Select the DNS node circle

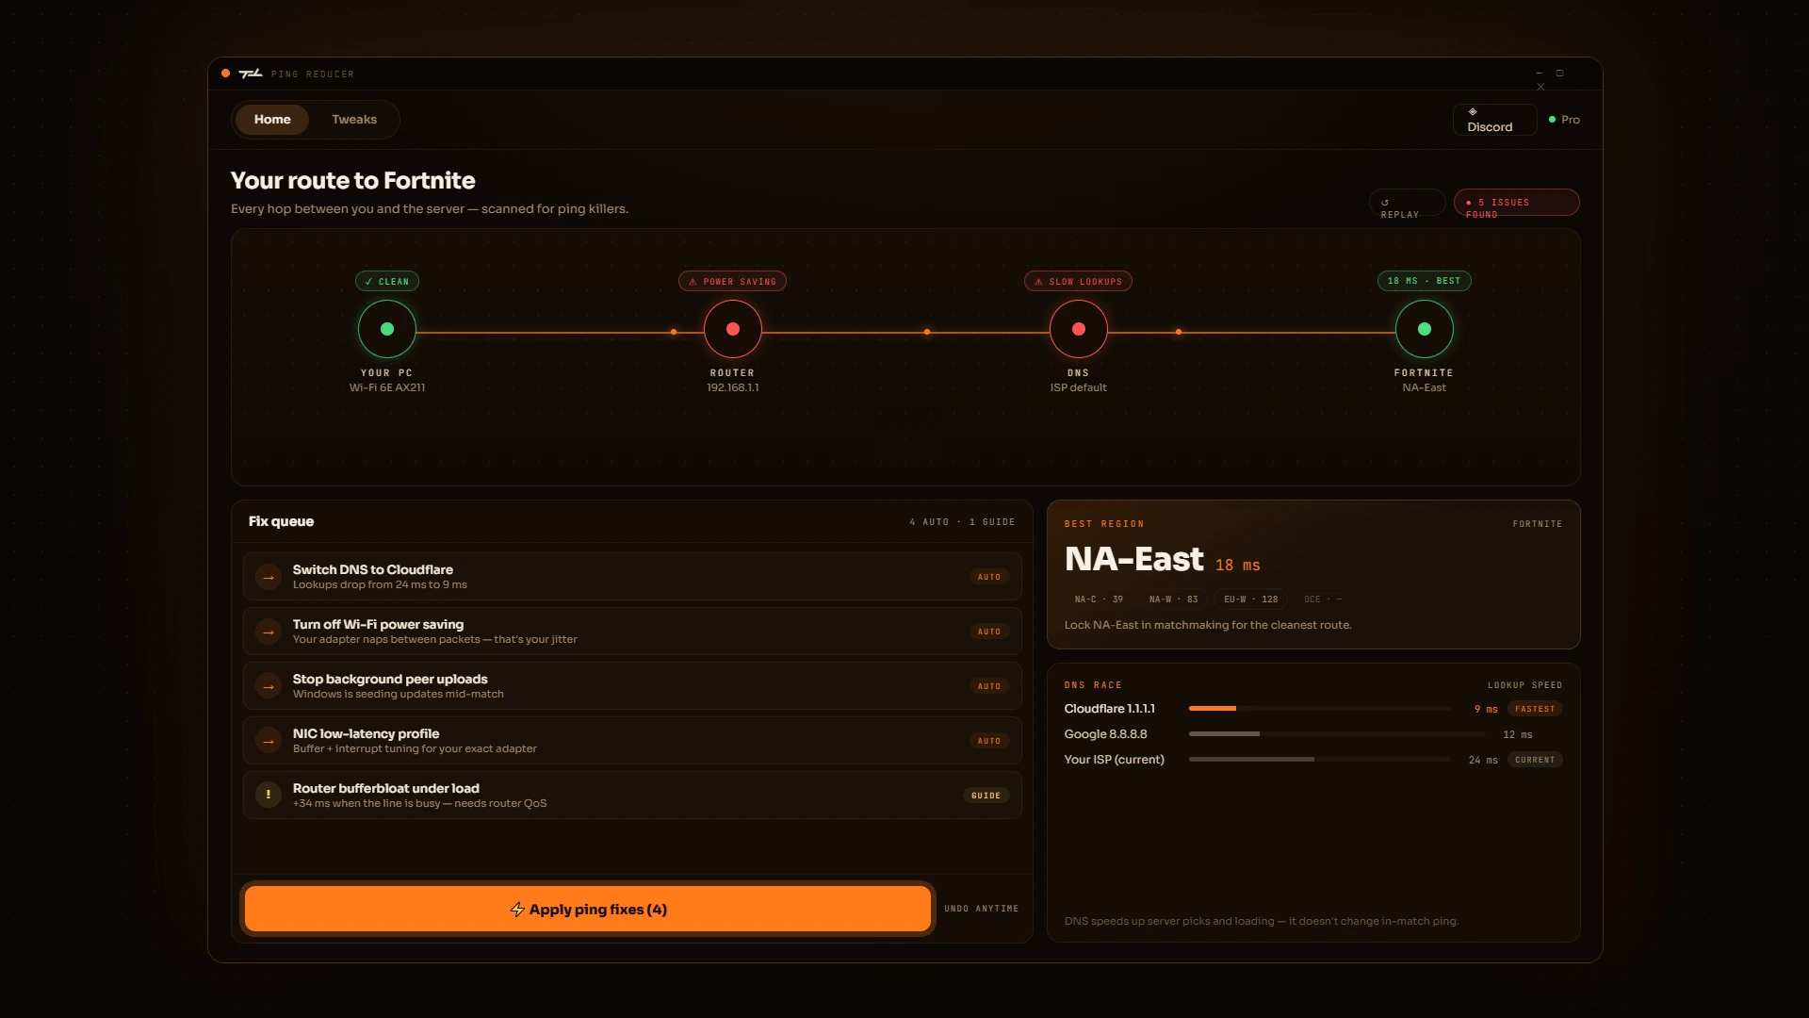(x=1079, y=329)
